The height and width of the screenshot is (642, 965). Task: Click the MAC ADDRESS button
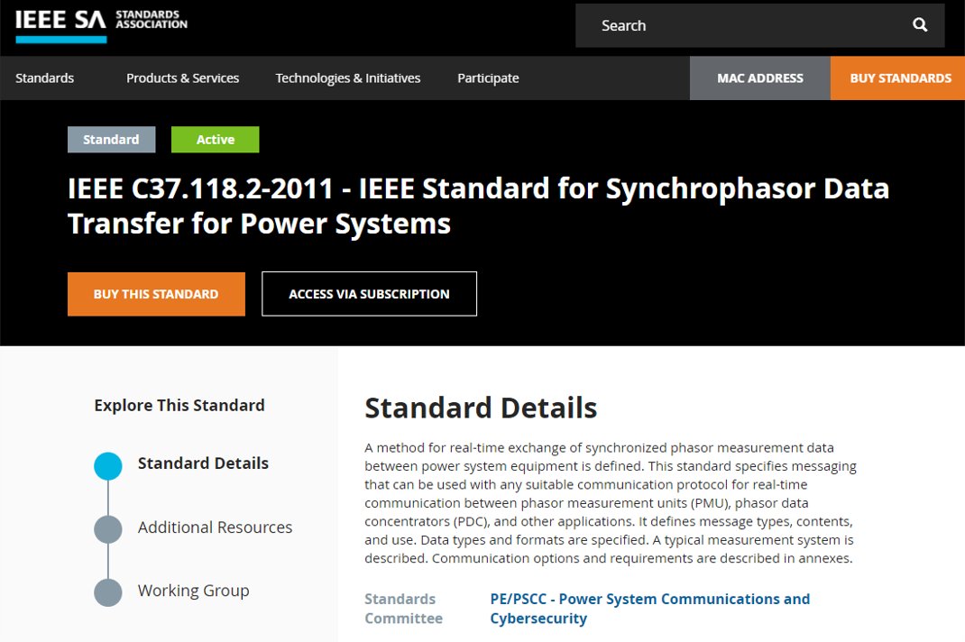(x=760, y=78)
